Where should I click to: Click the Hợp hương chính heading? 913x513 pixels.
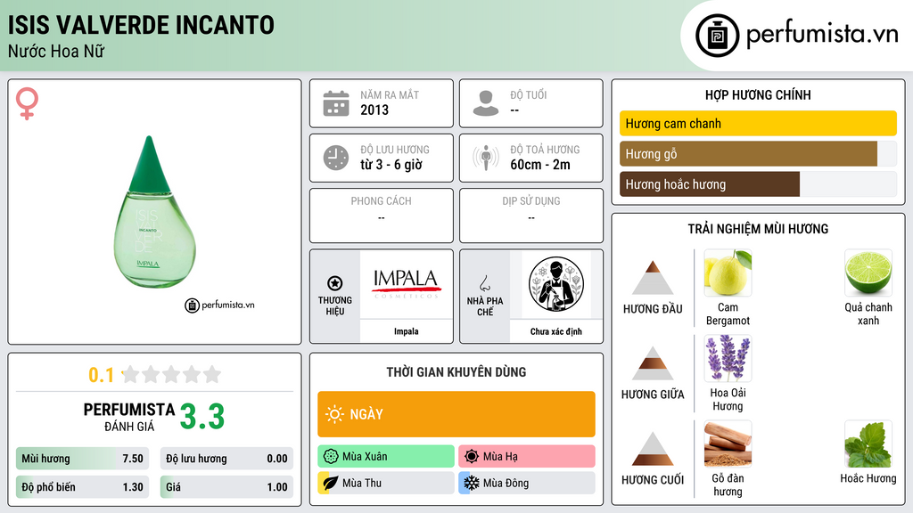point(758,94)
